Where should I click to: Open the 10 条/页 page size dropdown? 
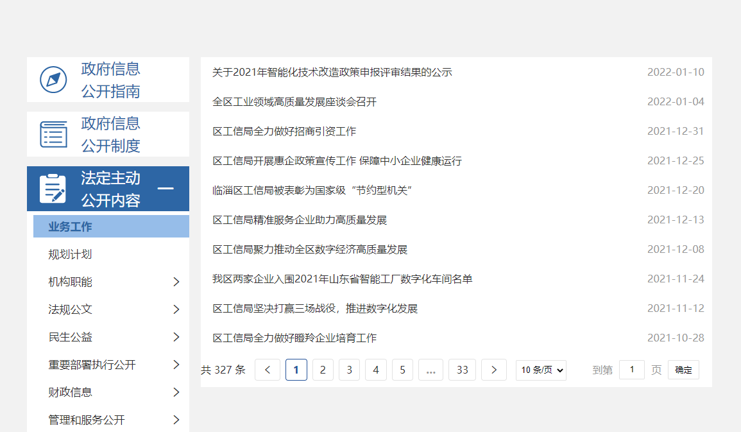pyautogui.click(x=541, y=370)
